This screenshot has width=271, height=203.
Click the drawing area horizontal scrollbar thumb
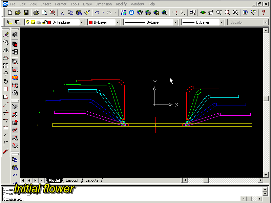206,180
